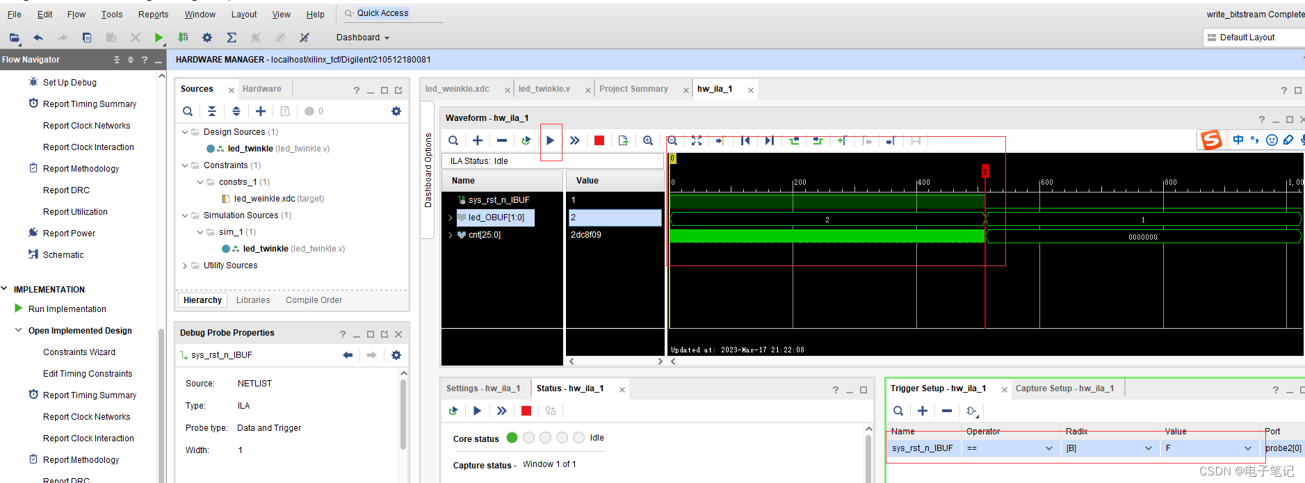Collapse the IMPLEMENTATION section in Flow Navigator

(5, 289)
